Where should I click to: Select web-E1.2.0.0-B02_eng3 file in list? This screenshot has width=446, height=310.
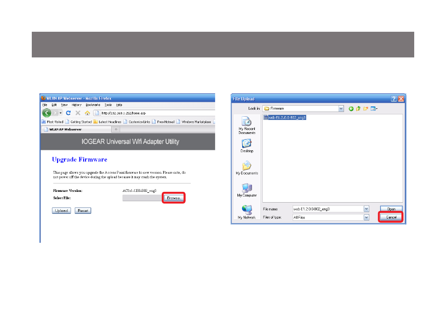[285, 118]
